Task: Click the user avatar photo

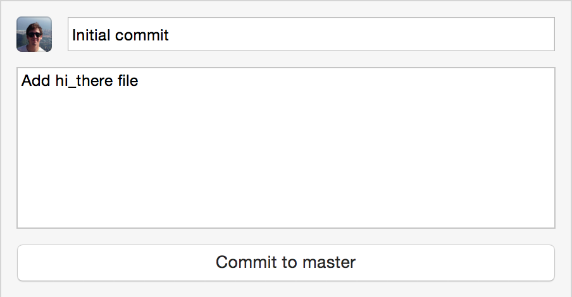Action: 34,34
